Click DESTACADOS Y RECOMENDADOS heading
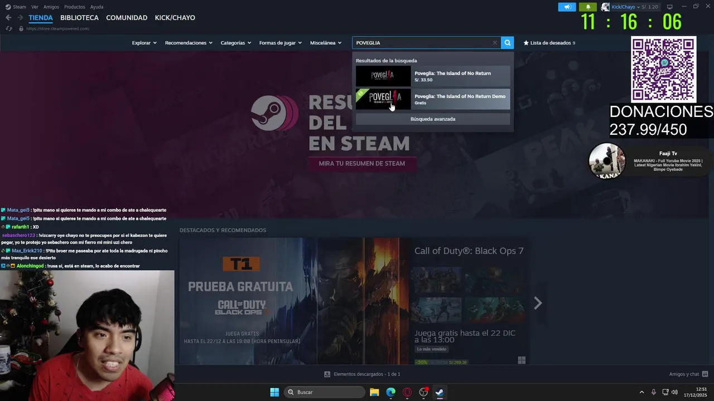The height and width of the screenshot is (401, 714). pos(223,230)
